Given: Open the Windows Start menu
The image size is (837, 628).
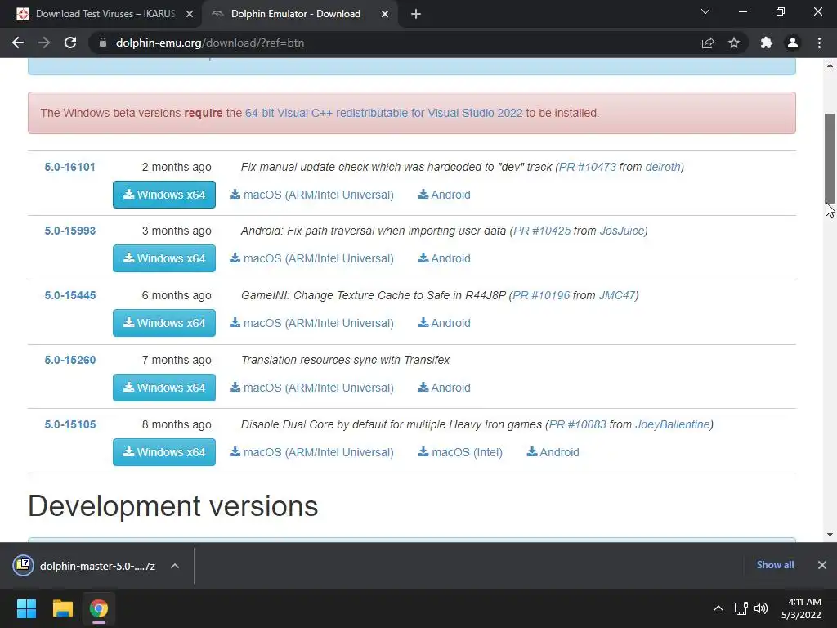Looking at the screenshot, I should pos(26,608).
